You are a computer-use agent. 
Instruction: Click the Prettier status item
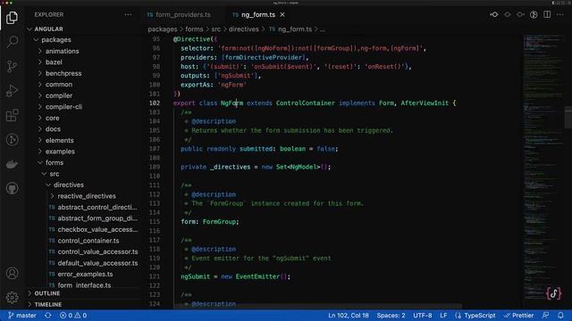(x=518, y=315)
